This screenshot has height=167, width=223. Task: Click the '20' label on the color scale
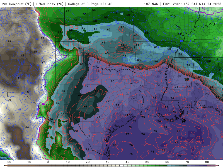[88, 162]
